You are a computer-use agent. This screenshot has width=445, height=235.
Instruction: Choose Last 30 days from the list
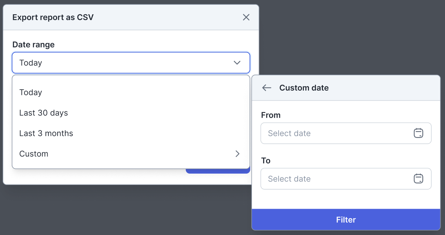44,113
